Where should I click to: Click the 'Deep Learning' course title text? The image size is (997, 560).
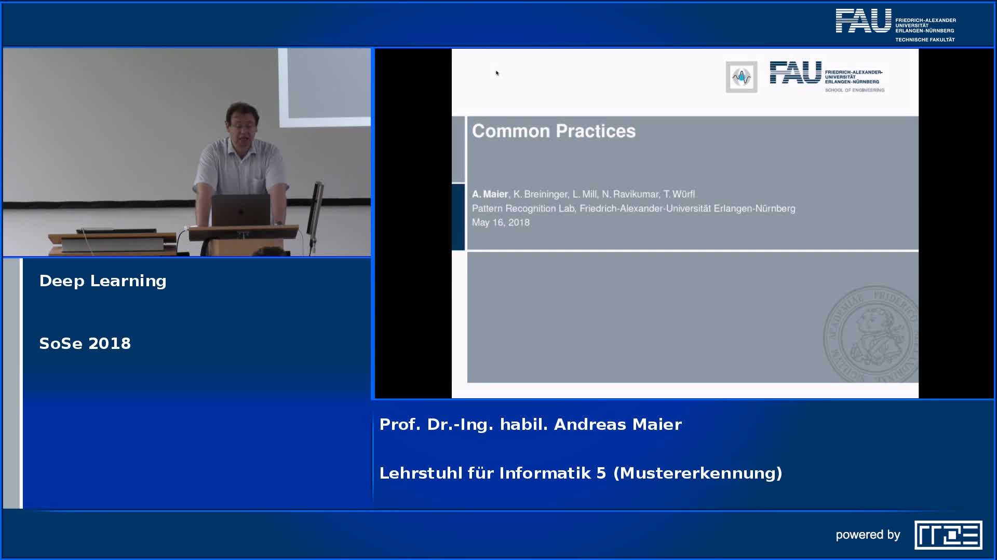coord(103,281)
